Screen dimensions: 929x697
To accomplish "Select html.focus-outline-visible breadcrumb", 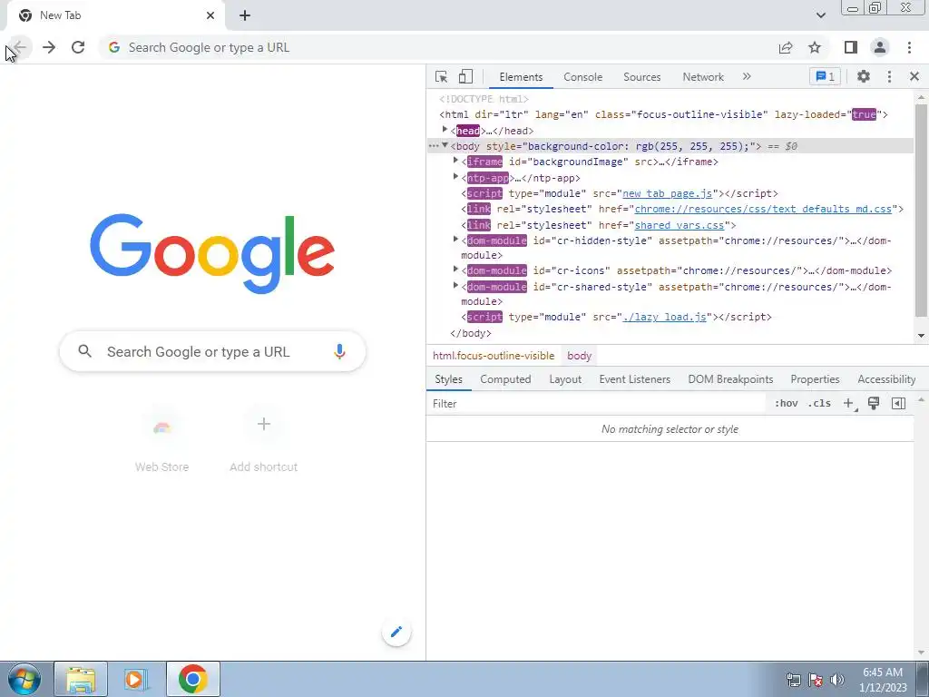I will (494, 356).
